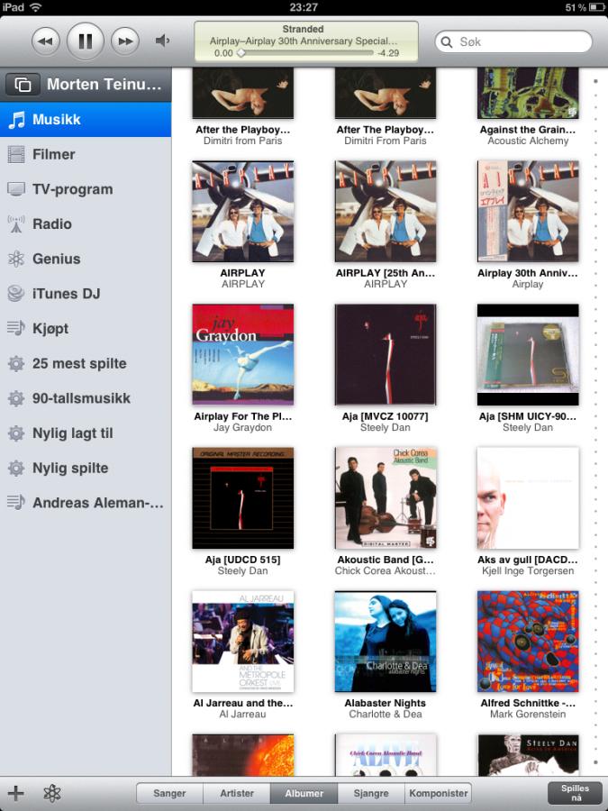Open Nylig spilte gear icon

tap(16, 468)
